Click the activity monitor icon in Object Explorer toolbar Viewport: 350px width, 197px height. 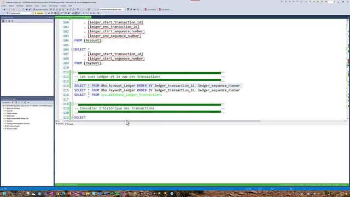pos(28,102)
